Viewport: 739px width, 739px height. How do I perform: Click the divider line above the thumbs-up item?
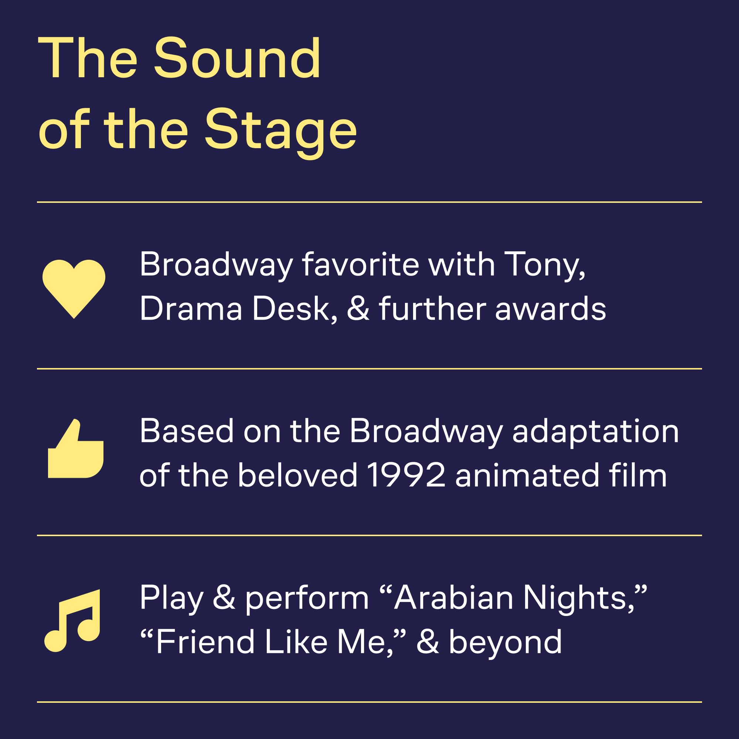coord(369,369)
